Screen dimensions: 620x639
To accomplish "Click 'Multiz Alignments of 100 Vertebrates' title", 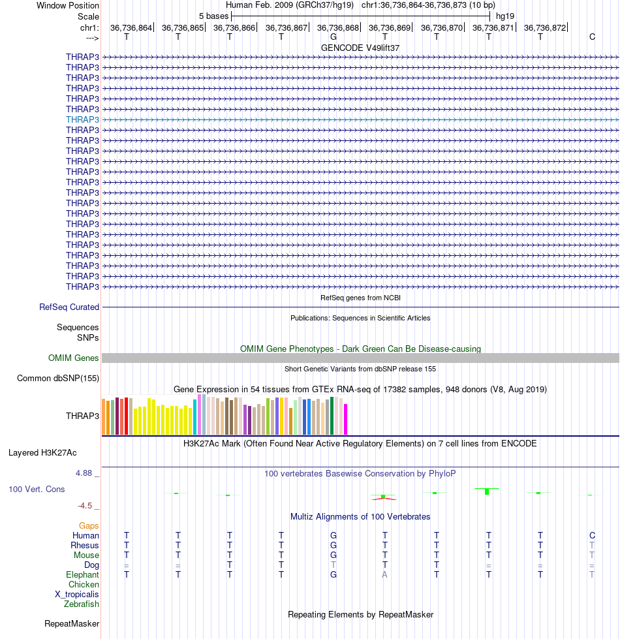I will (360, 516).
